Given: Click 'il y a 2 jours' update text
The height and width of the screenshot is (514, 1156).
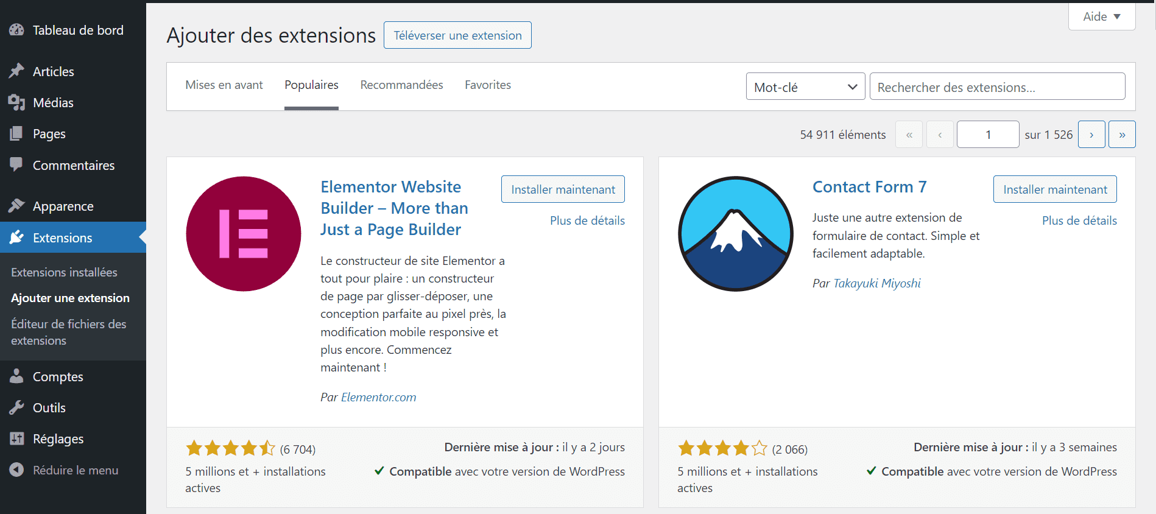Looking at the screenshot, I should 593,447.
